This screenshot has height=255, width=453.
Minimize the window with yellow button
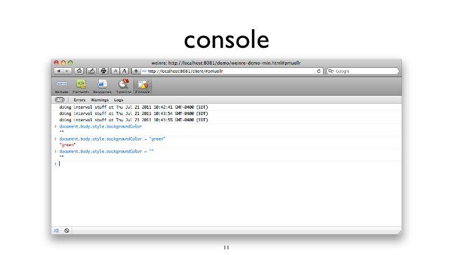coord(63,63)
